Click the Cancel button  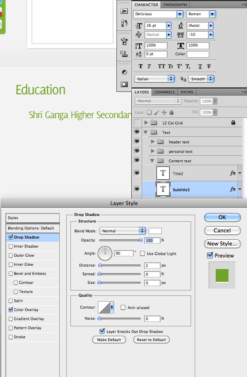tap(222, 230)
